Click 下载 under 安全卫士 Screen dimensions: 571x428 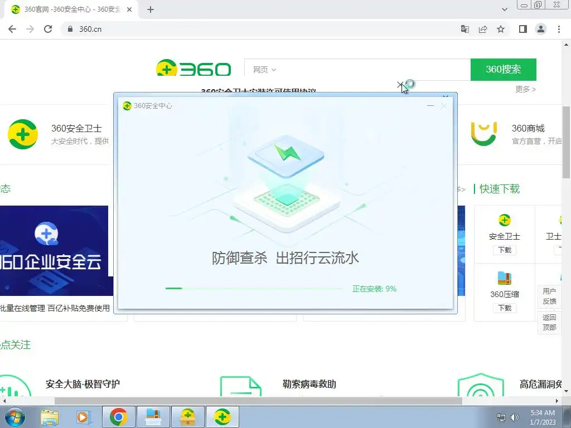coord(505,250)
